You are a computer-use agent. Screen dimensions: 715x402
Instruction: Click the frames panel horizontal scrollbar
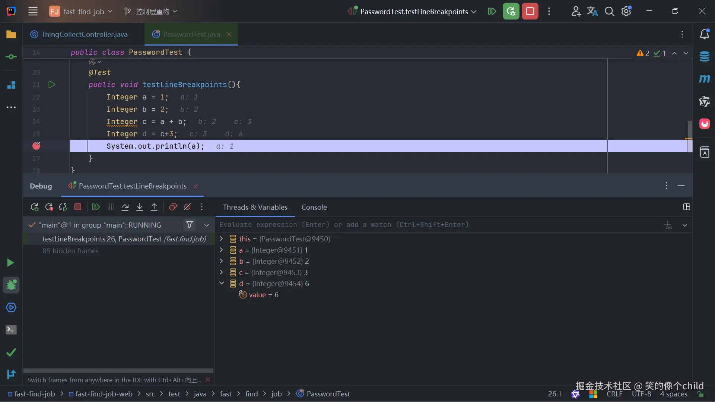point(118,371)
